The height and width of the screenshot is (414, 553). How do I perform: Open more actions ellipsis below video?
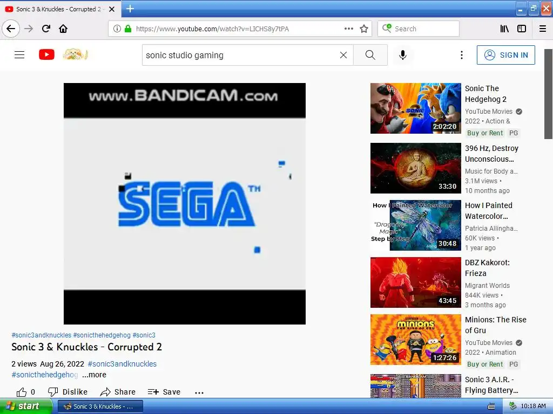[199, 392]
